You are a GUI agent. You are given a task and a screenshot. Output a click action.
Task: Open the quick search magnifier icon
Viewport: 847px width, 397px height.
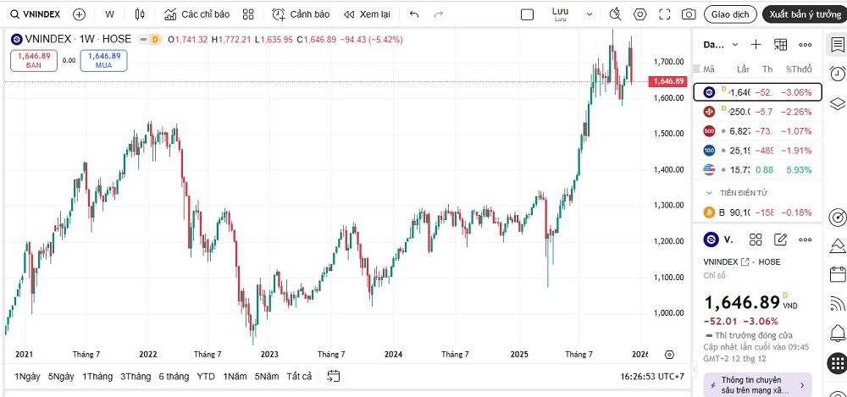click(615, 14)
